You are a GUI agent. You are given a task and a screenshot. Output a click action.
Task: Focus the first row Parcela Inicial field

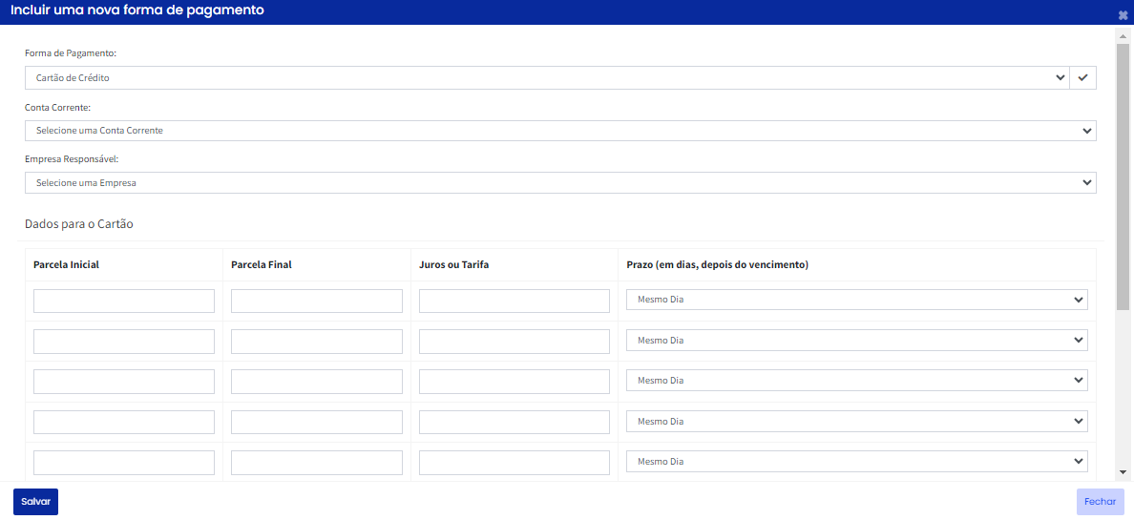tap(124, 301)
